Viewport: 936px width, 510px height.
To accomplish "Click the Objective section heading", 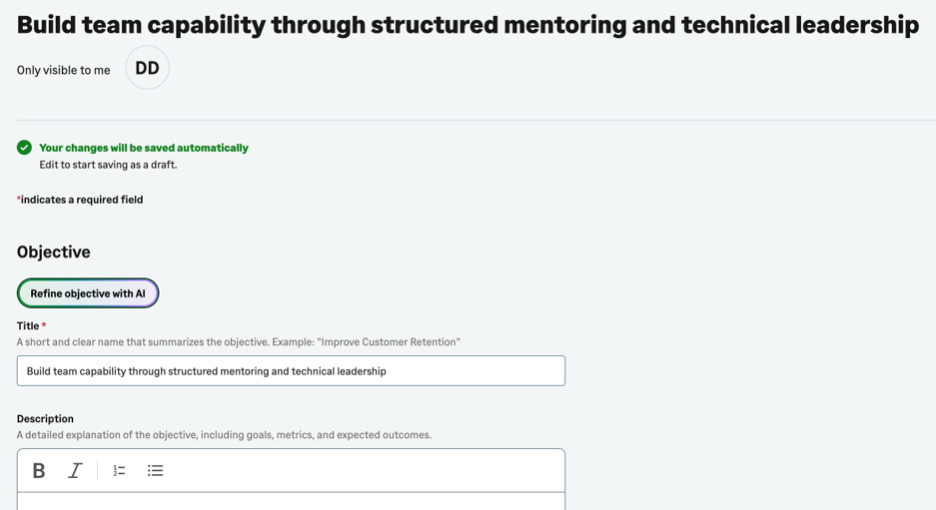I will click(x=54, y=253).
